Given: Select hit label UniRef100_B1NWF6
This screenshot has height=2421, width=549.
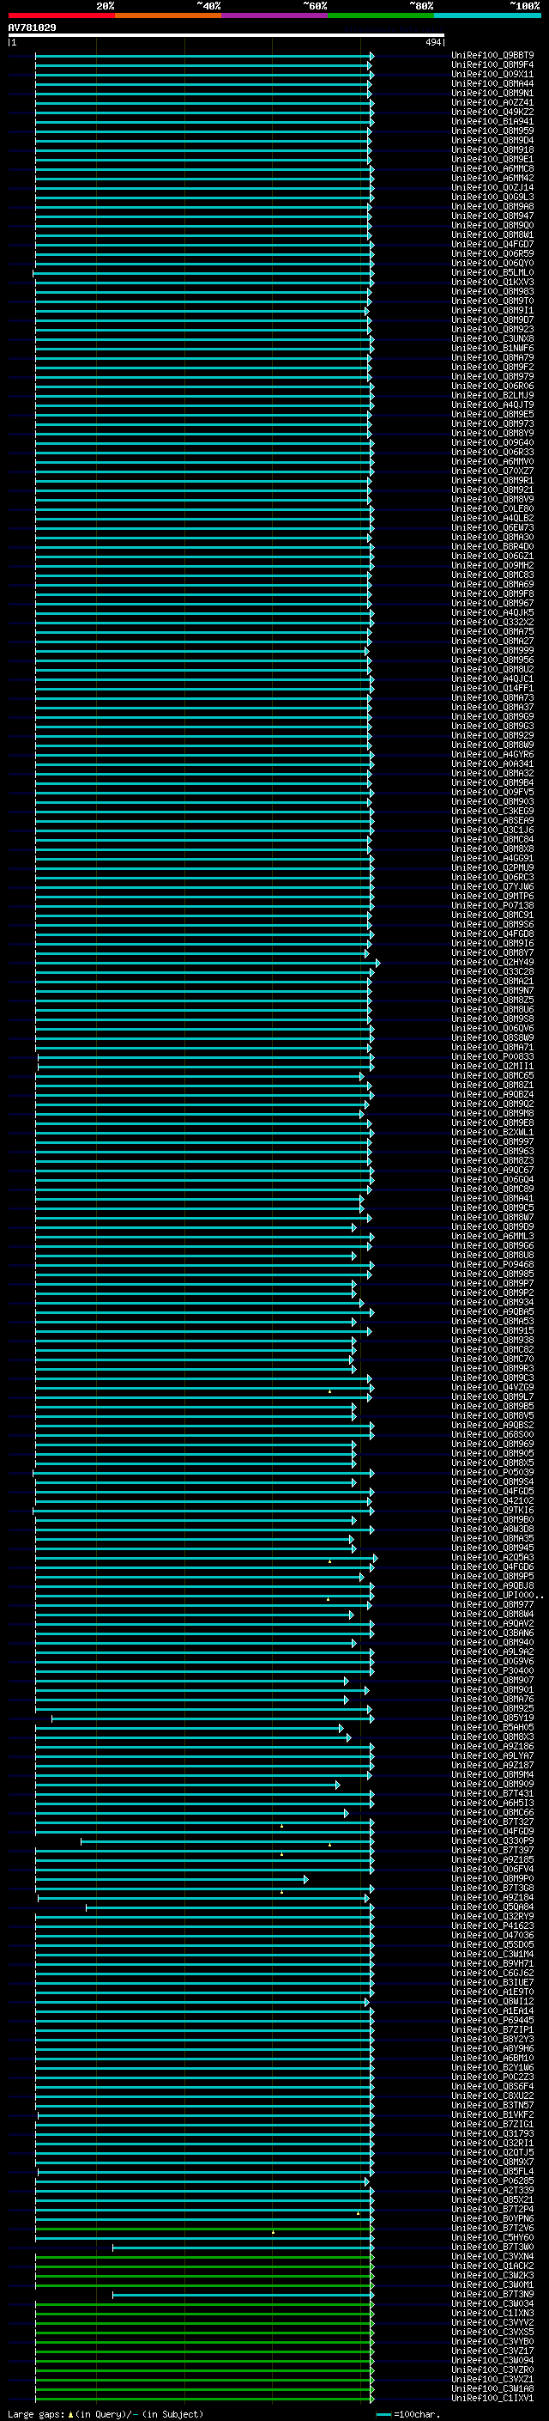Looking at the screenshot, I should tap(492, 348).
